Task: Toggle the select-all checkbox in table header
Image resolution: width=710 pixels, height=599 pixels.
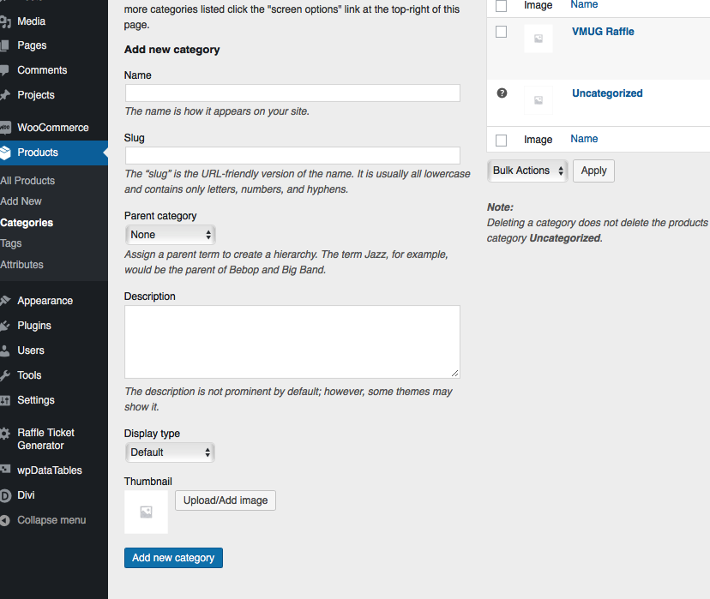Action: 502,6
